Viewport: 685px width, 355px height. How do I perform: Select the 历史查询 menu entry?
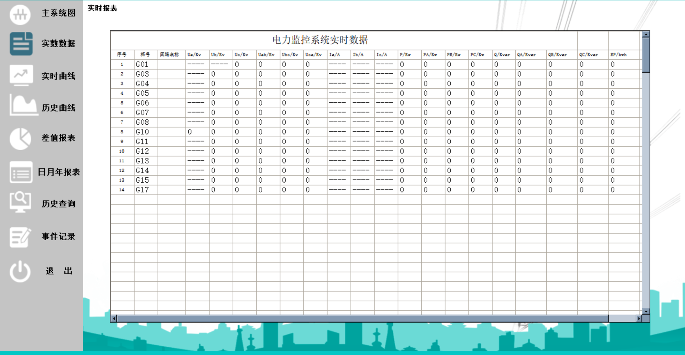58,204
